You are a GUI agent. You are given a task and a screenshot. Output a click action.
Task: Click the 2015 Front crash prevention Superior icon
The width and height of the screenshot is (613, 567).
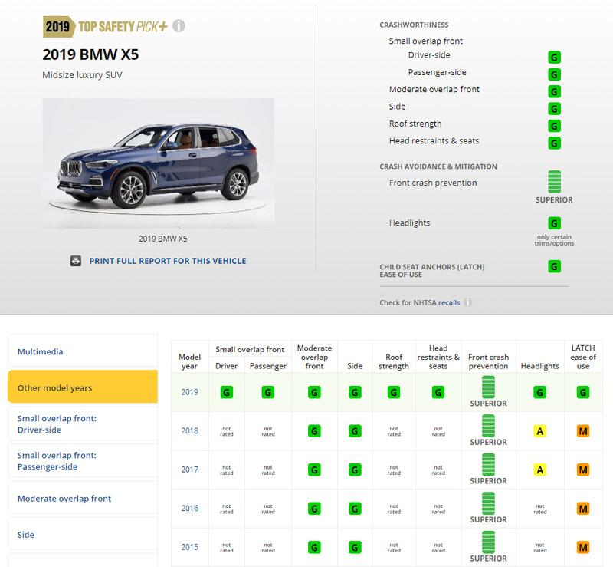[488, 542]
